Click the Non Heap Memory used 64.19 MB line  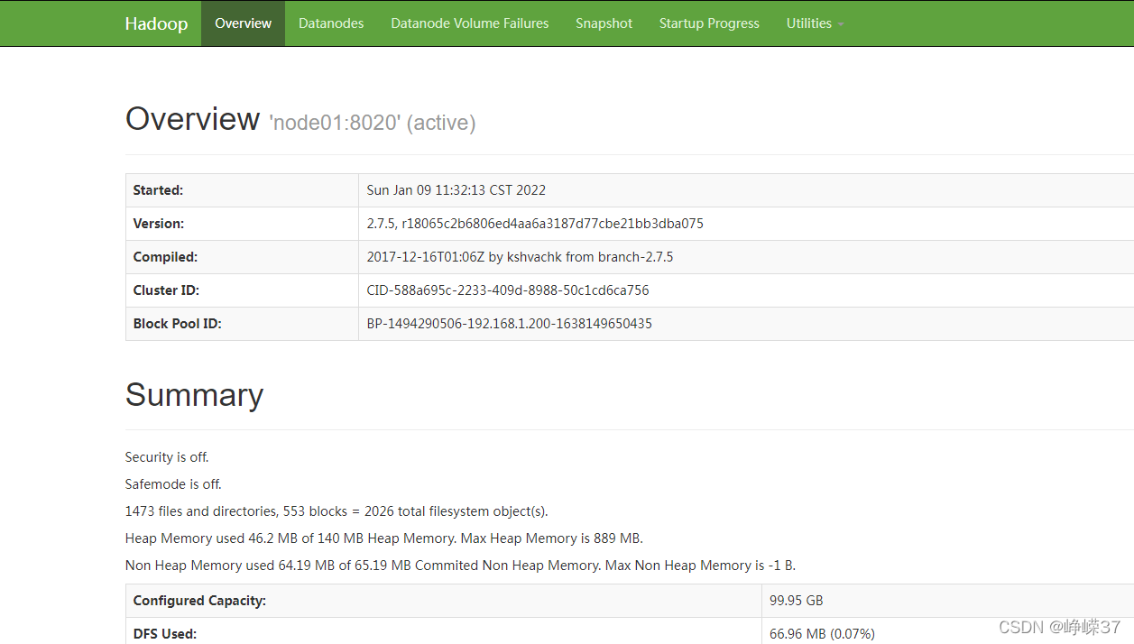point(460,566)
